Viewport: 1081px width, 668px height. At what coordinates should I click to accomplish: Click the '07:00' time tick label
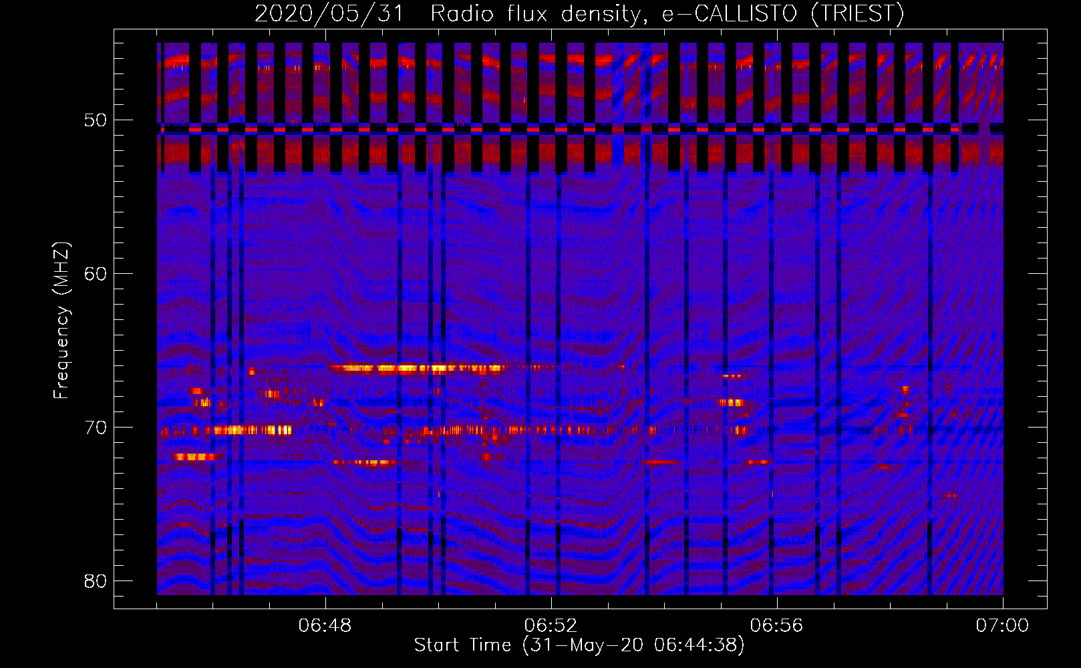pyautogui.click(x=1002, y=625)
